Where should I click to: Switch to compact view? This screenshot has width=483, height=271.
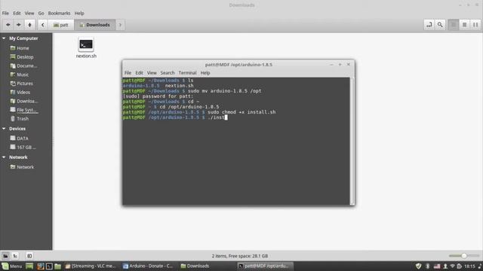(x=475, y=25)
